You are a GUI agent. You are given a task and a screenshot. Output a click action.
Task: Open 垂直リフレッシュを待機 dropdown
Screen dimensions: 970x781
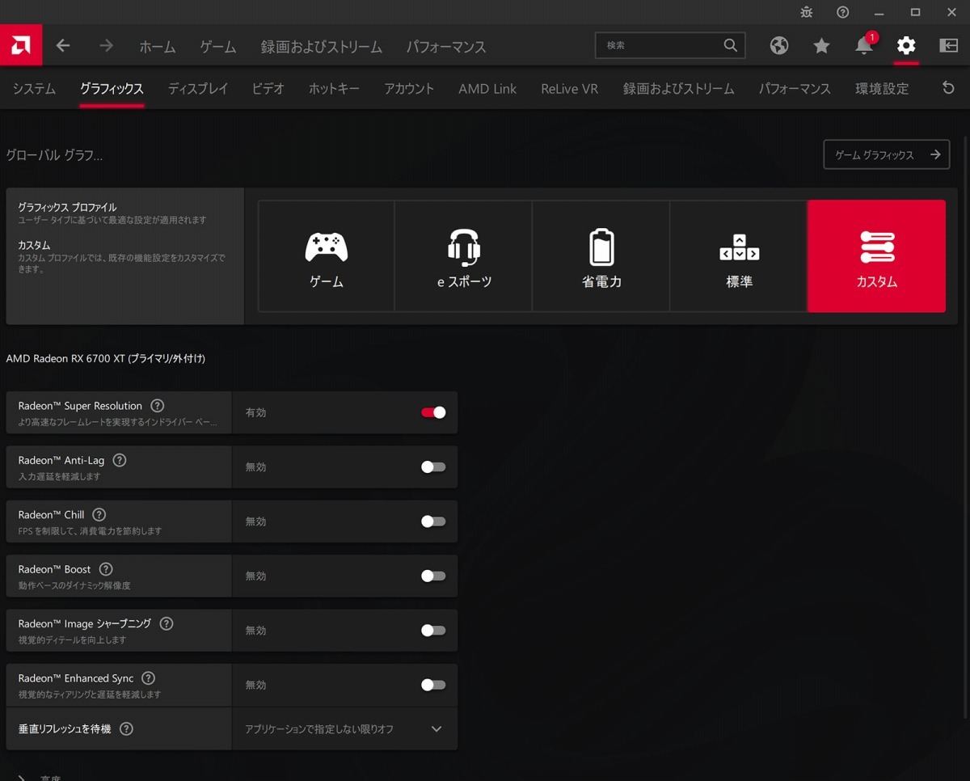point(344,728)
